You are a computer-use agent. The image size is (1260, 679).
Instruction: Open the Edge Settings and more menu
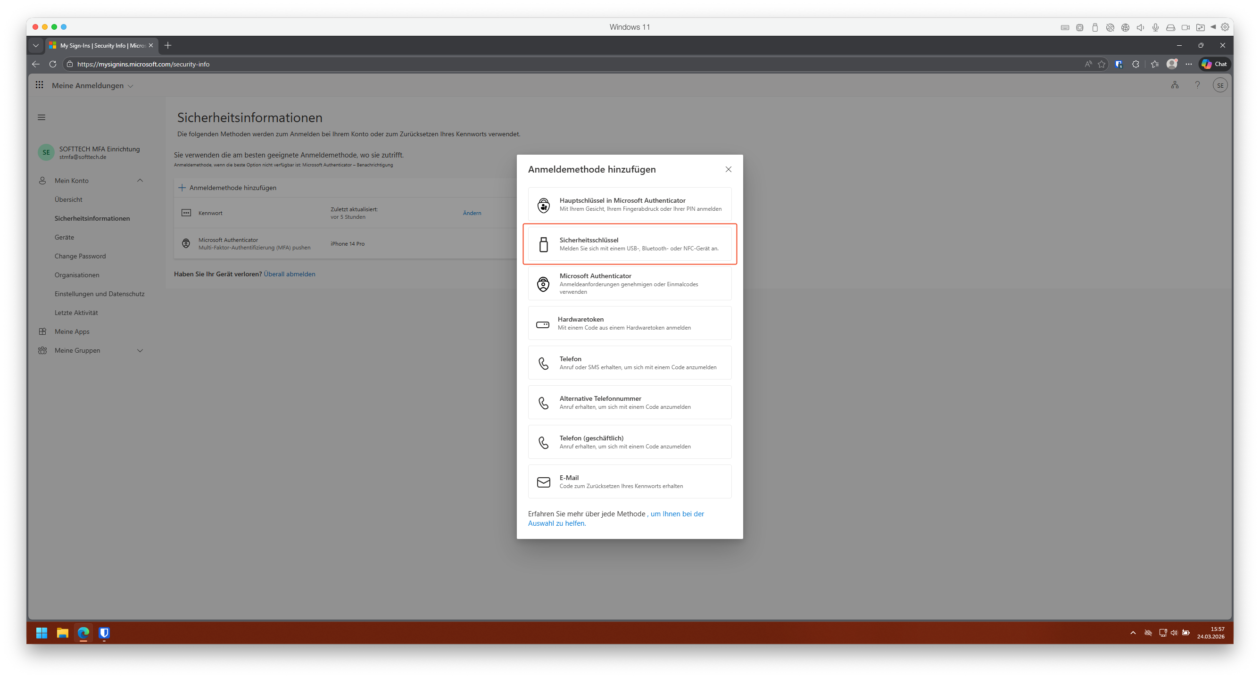(1189, 64)
